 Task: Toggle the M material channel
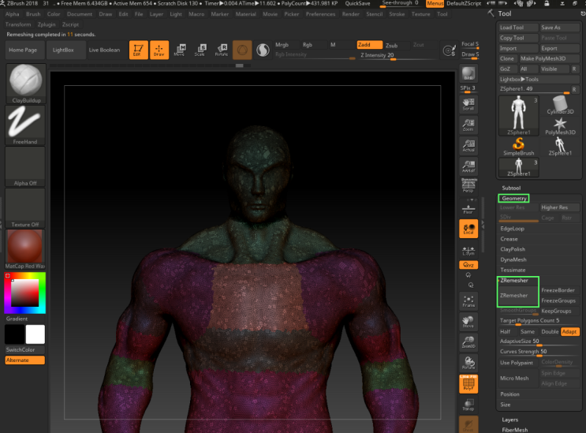(x=342, y=45)
